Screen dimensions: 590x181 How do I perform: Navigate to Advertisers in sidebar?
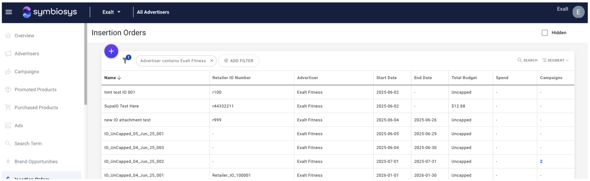point(27,54)
